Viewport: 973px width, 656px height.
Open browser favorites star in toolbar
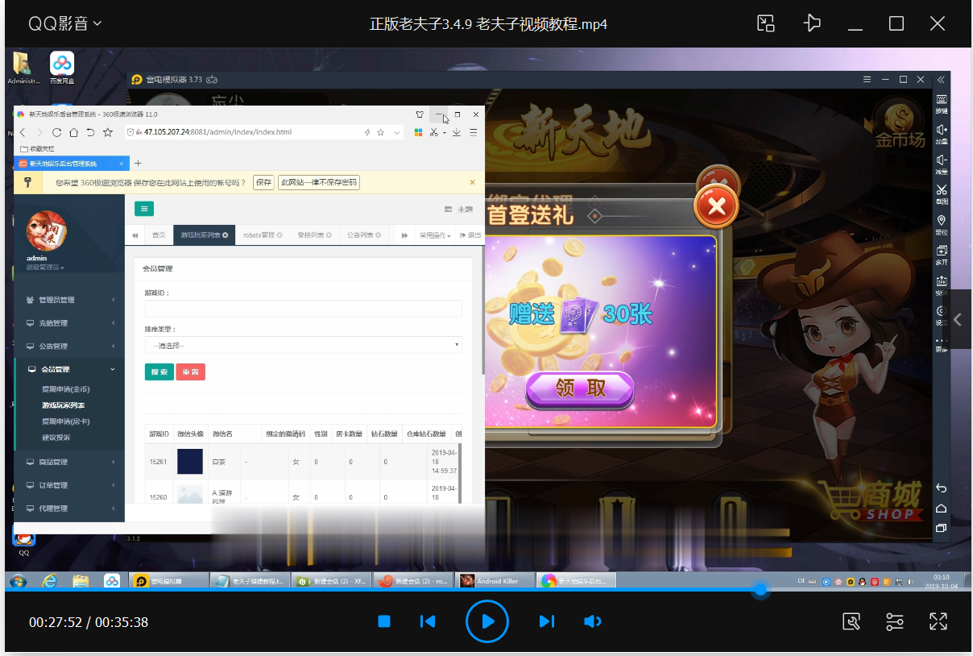coord(108,132)
